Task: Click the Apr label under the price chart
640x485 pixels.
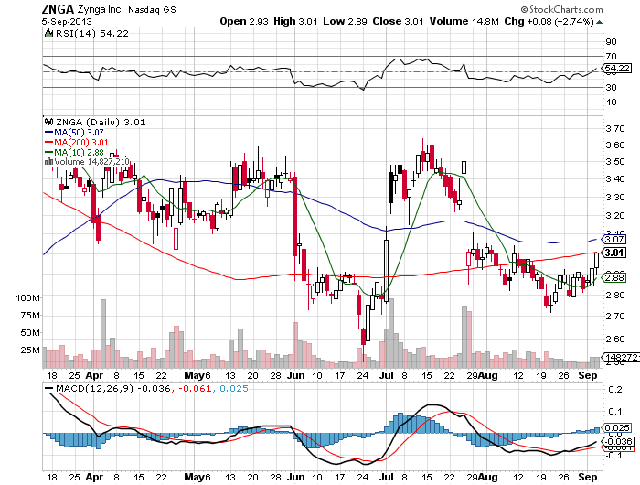Action: coord(95,375)
